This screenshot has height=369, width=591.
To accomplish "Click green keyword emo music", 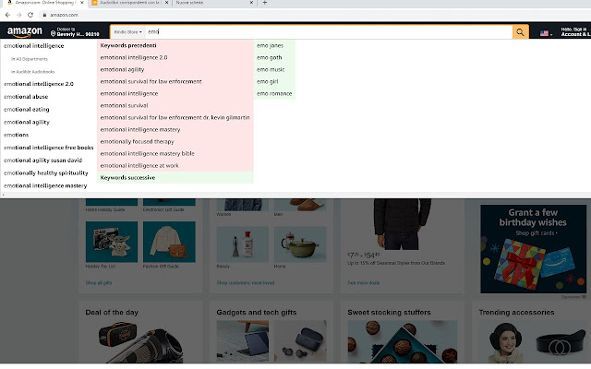I will [x=271, y=69].
